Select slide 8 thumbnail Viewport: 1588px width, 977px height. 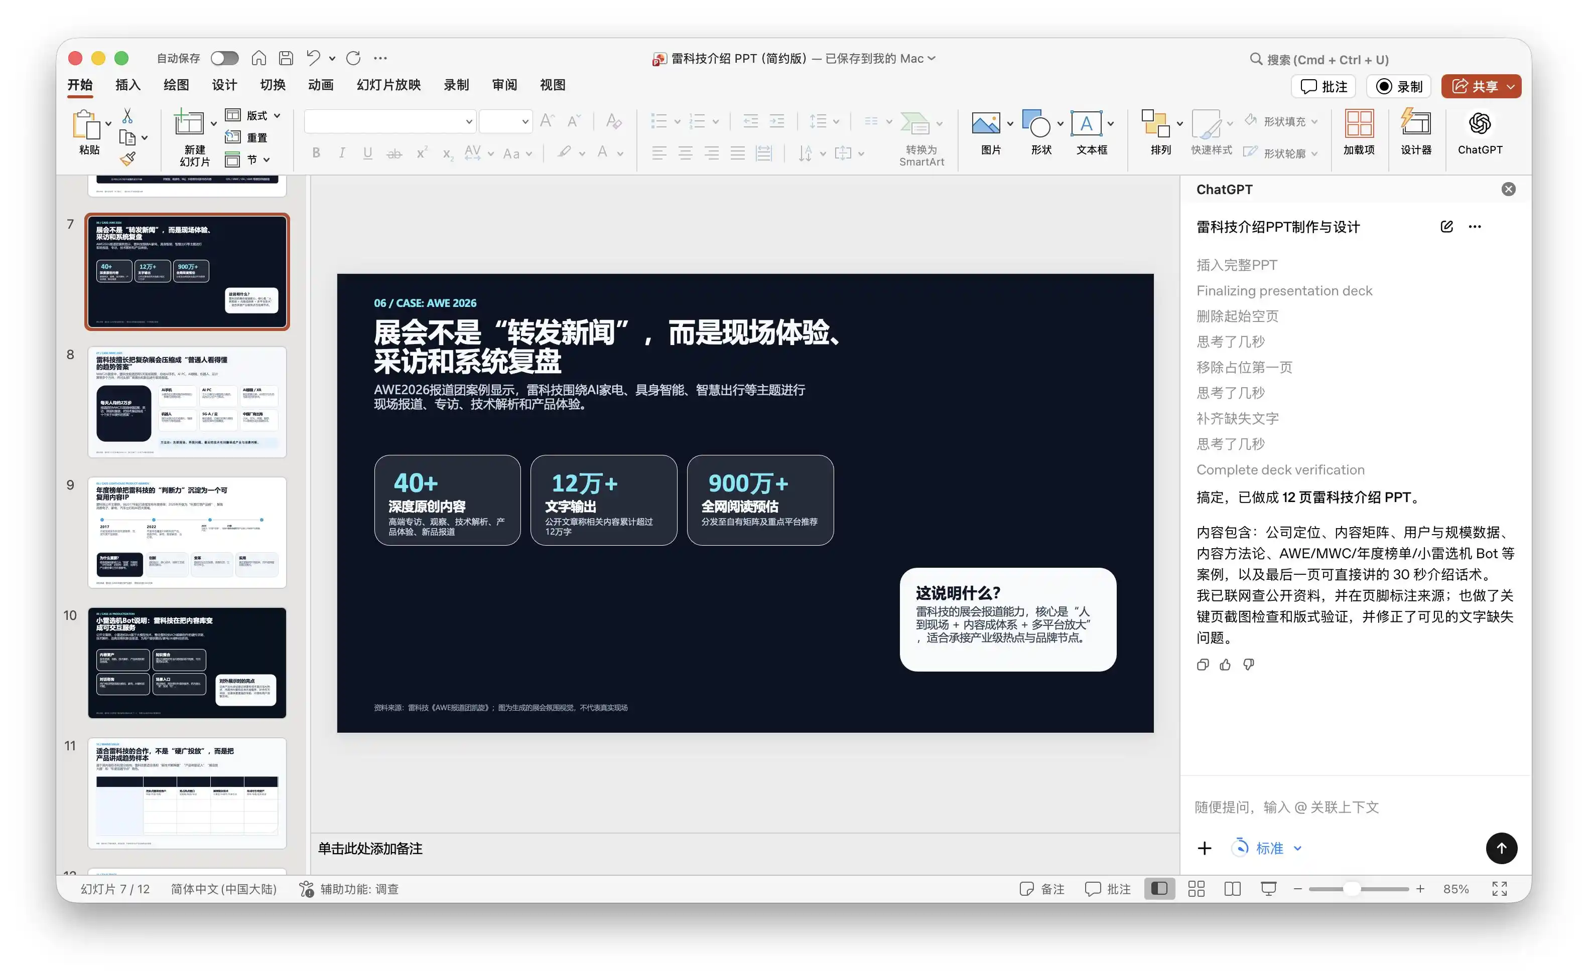coord(187,403)
